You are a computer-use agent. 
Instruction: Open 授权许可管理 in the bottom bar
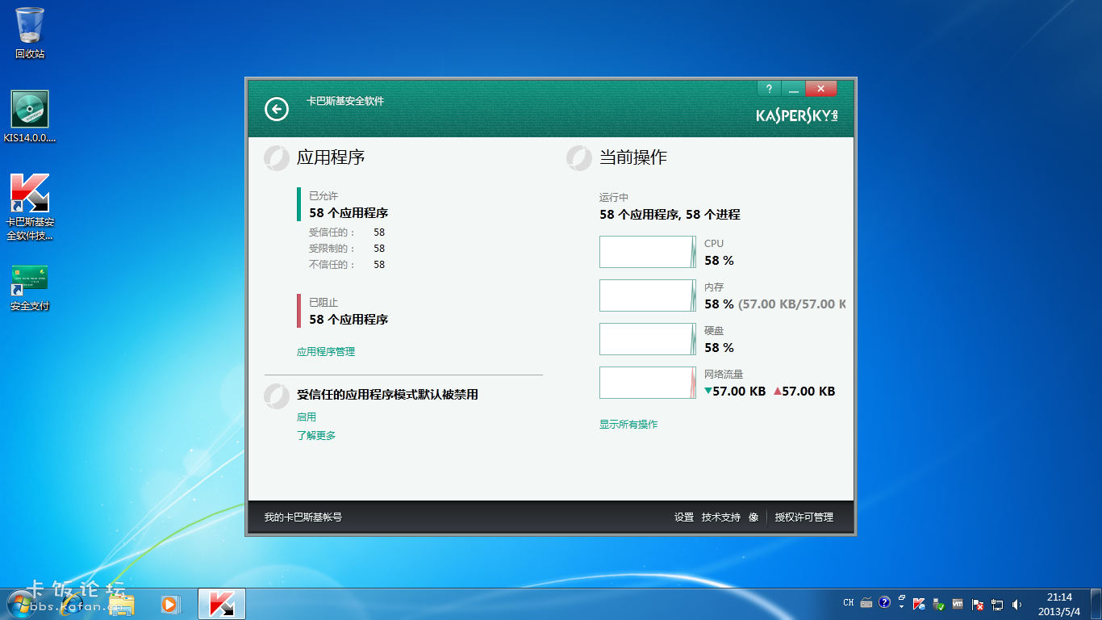click(804, 517)
